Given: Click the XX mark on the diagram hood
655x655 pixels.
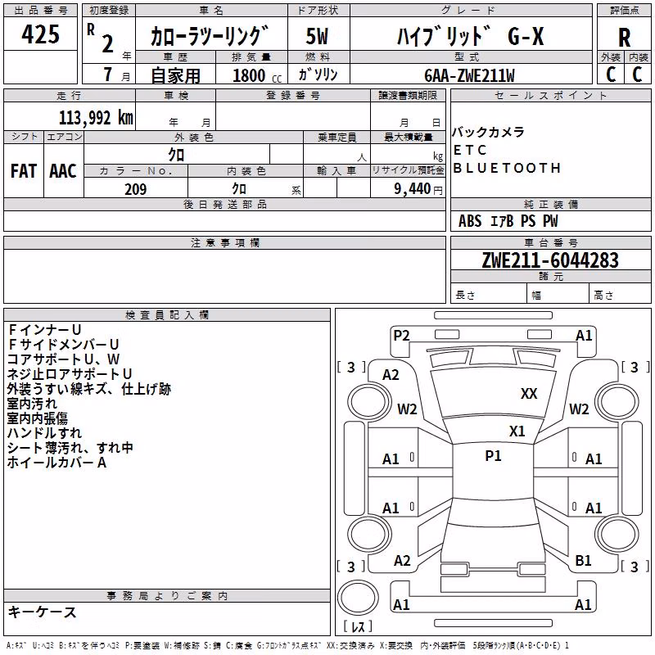Looking at the screenshot, I should 529,394.
